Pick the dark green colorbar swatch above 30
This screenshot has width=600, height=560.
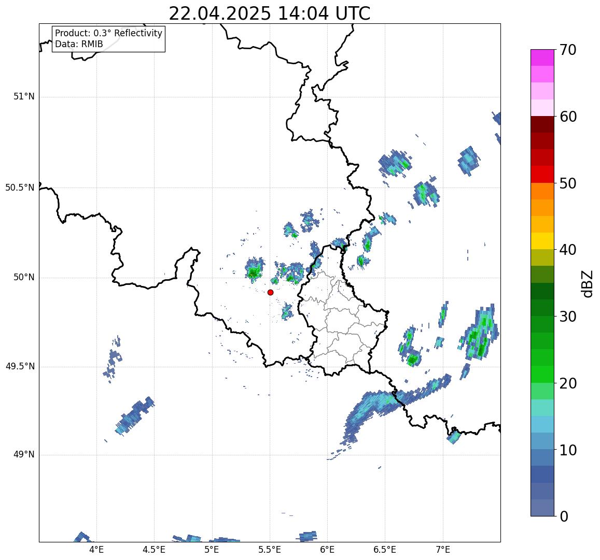pos(542,308)
